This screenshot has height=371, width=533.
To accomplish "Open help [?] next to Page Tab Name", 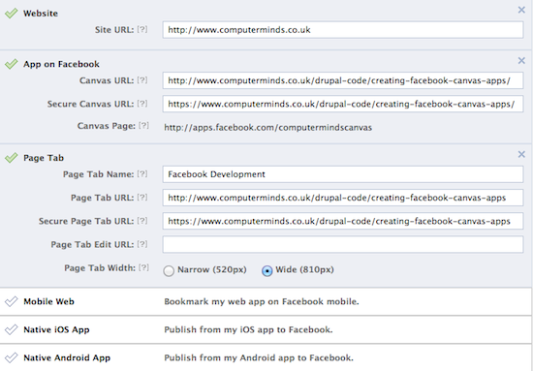I will tap(142, 174).
